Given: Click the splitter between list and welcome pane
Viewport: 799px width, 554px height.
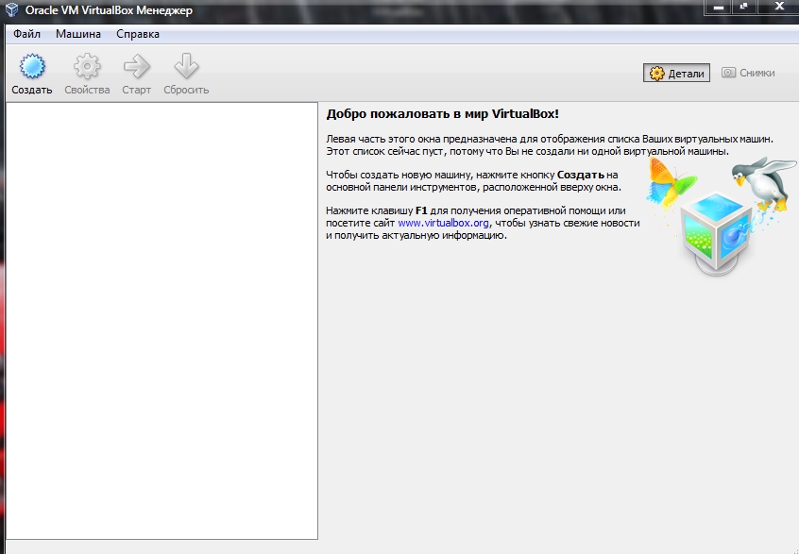Looking at the screenshot, I should click(321, 321).
